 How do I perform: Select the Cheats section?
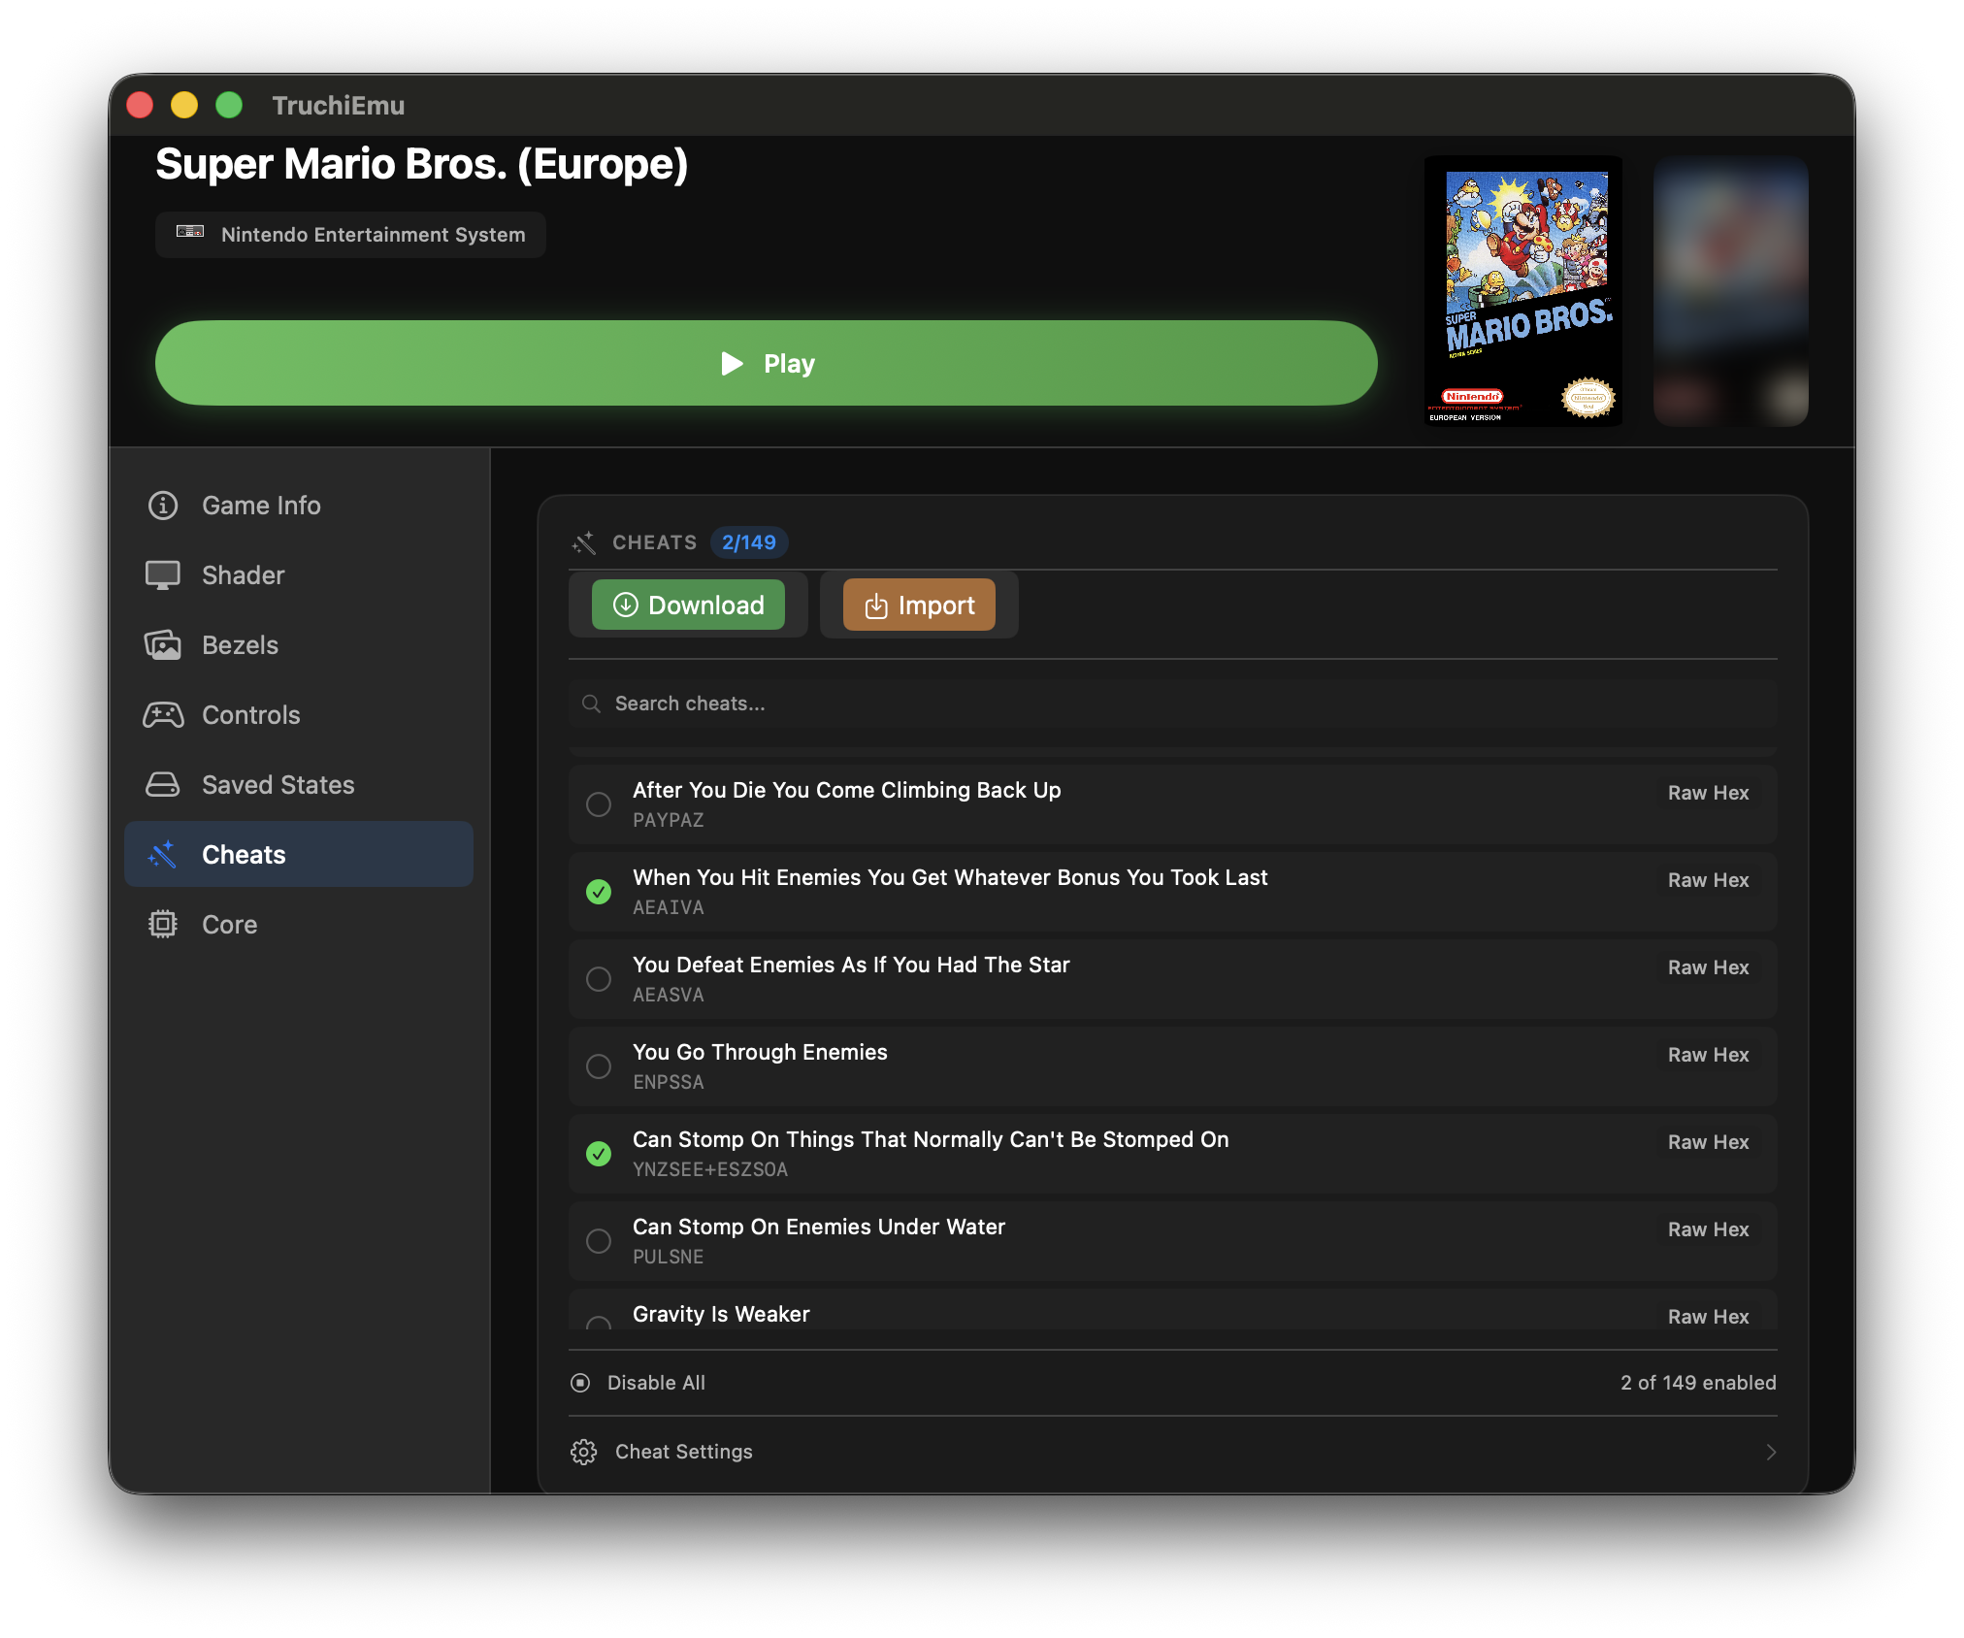pos(299,855)
